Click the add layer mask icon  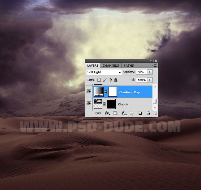coord(115,113)
